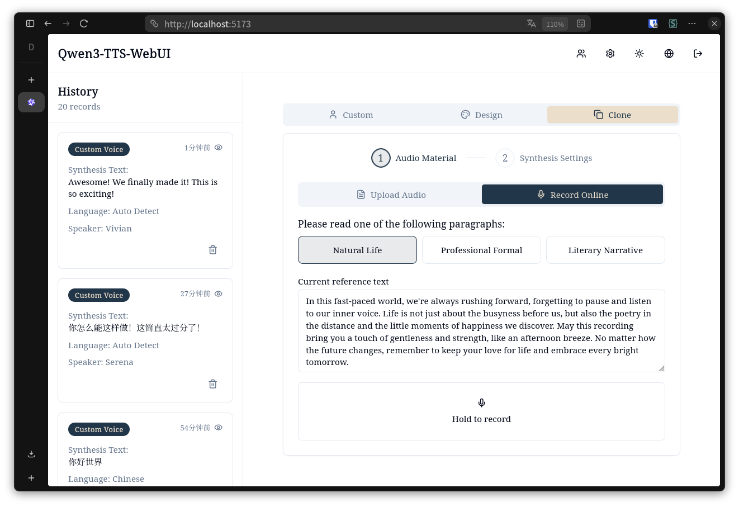Screen dimensions: 739x507
Task: View details of the 1分钟前 record
Action: (219, 148)
